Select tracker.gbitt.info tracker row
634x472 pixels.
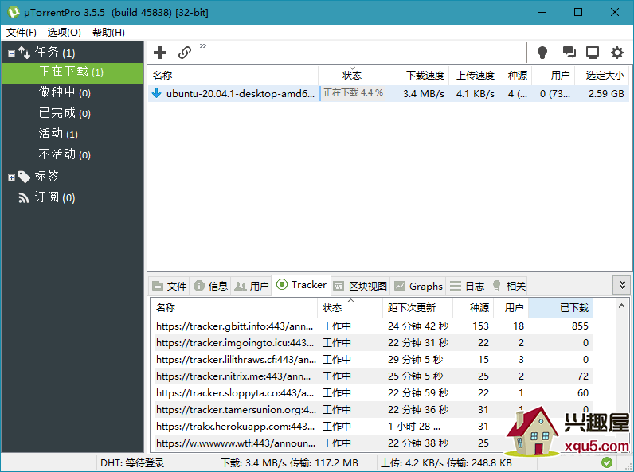click(374, 326)
